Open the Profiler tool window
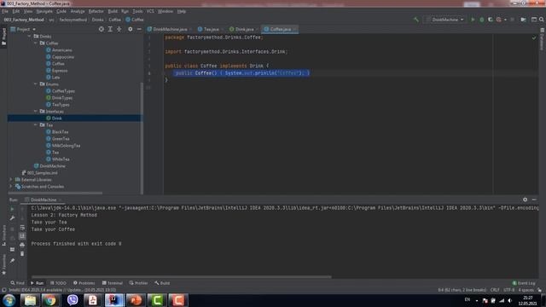 (138, 283)
